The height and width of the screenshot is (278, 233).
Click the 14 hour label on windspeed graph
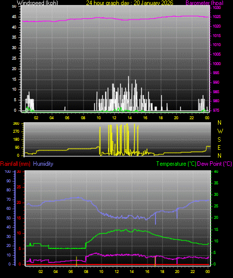tap(129, 118)
